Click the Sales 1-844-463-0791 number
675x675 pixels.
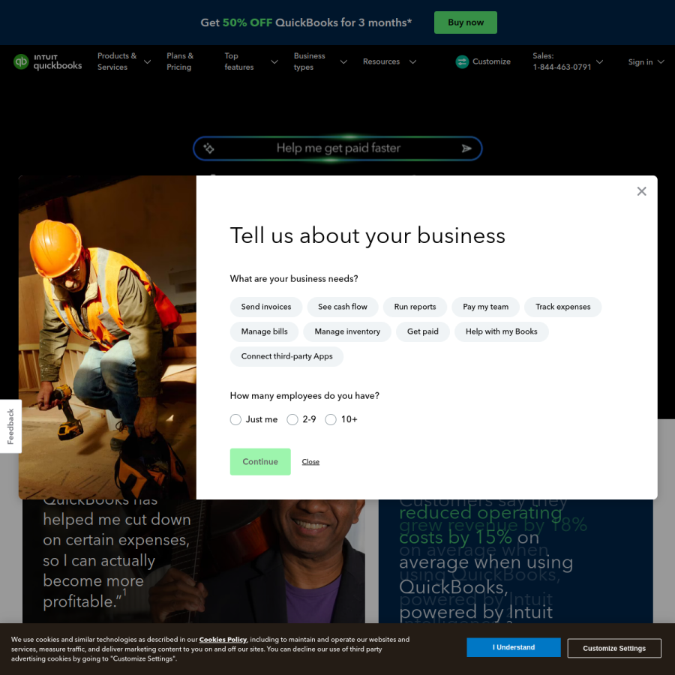tap(562, 67)
